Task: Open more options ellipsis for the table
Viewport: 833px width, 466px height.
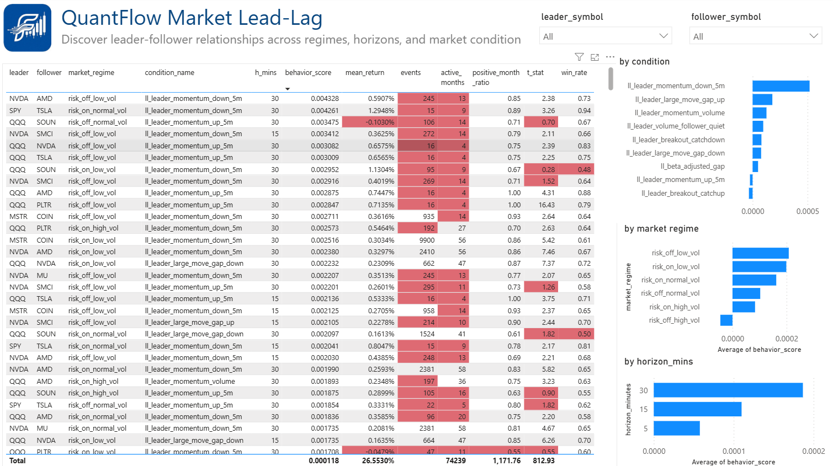Action: click(x=610, y=57)
